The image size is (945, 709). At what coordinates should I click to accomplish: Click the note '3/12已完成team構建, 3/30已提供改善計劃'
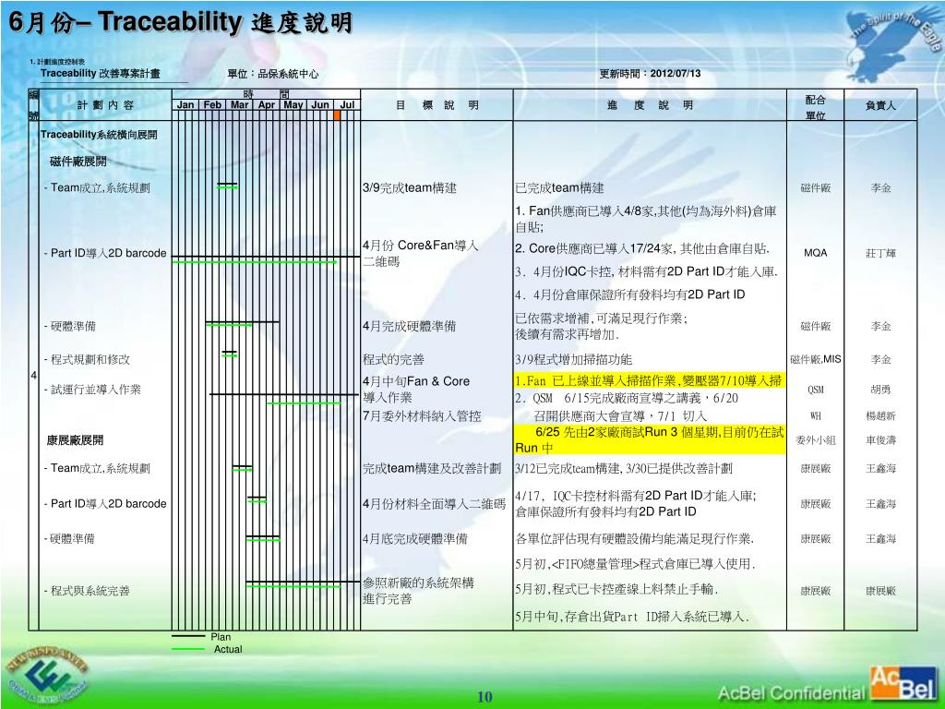pyautogui.click(x=624, y=468)
